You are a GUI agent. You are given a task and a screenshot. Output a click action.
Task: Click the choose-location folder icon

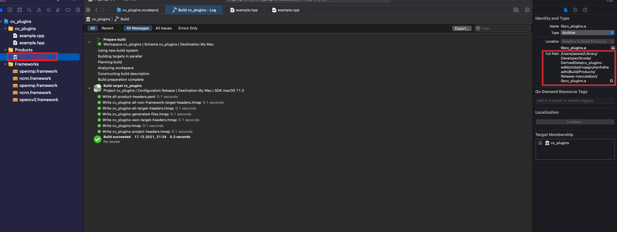click(613, 48)
